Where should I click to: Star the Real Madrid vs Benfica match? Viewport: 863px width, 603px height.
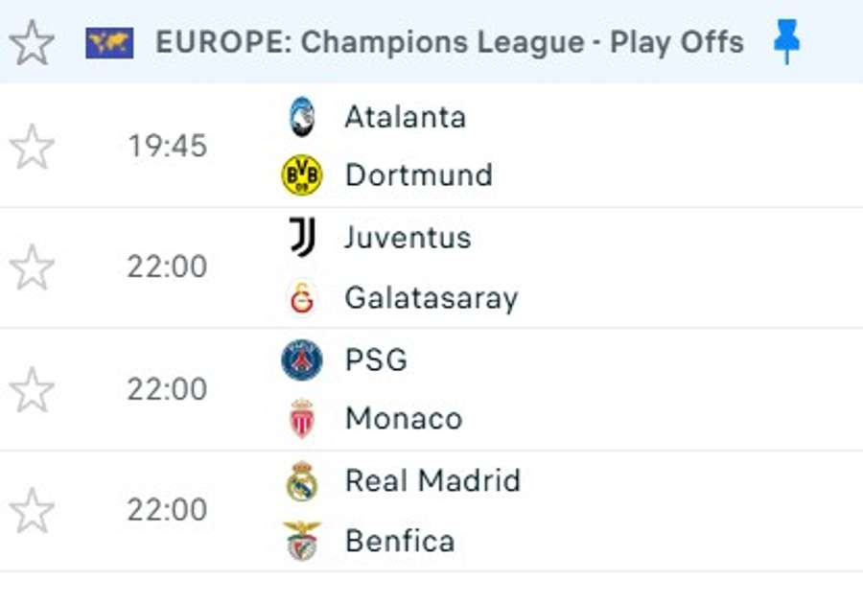tap(32, 511)
